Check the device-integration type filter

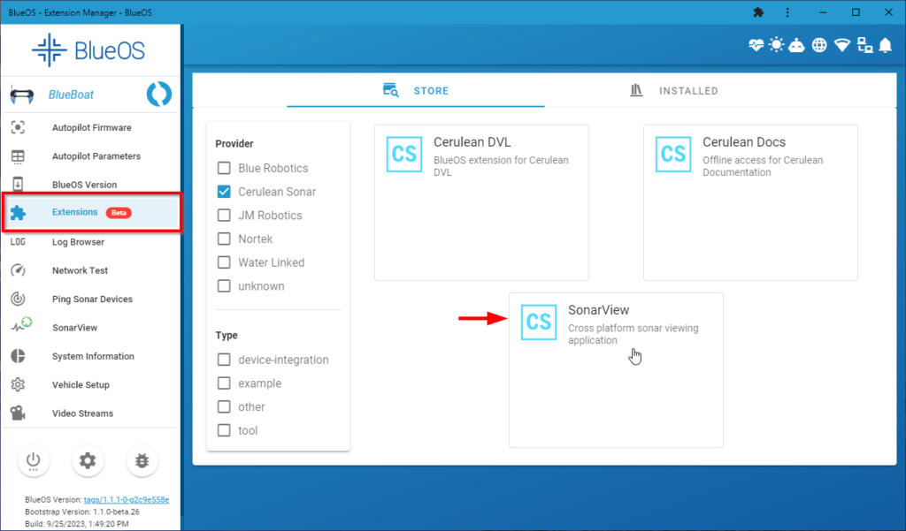pyautogui.click(x=223, y=360)
